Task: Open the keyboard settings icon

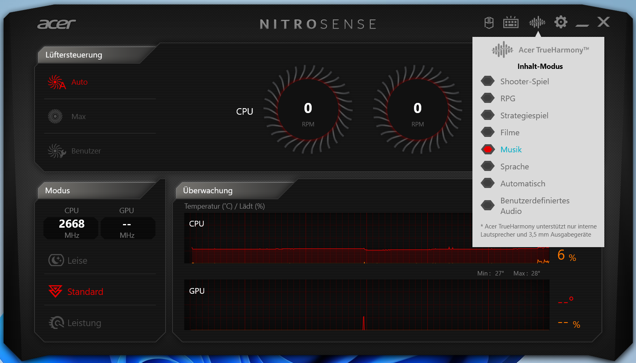Action: tap(511, 23)
